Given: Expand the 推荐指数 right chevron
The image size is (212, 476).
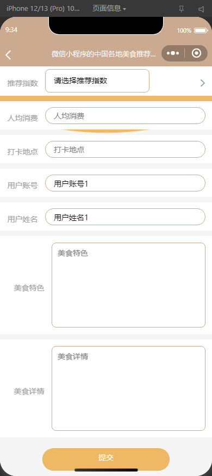Looking at the screenshot, I should (203, 83).
